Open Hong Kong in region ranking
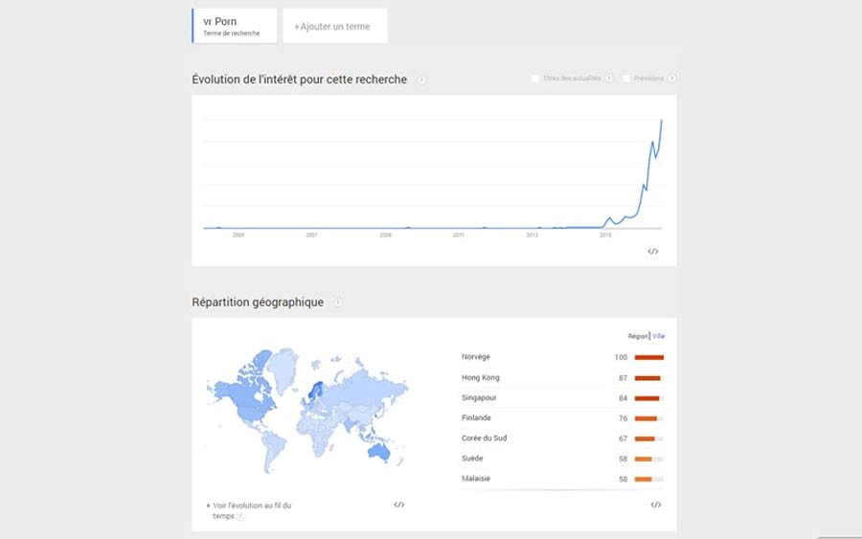Image resolution: width=862 pixels, height=539 pixels. [x=481, y=377]
